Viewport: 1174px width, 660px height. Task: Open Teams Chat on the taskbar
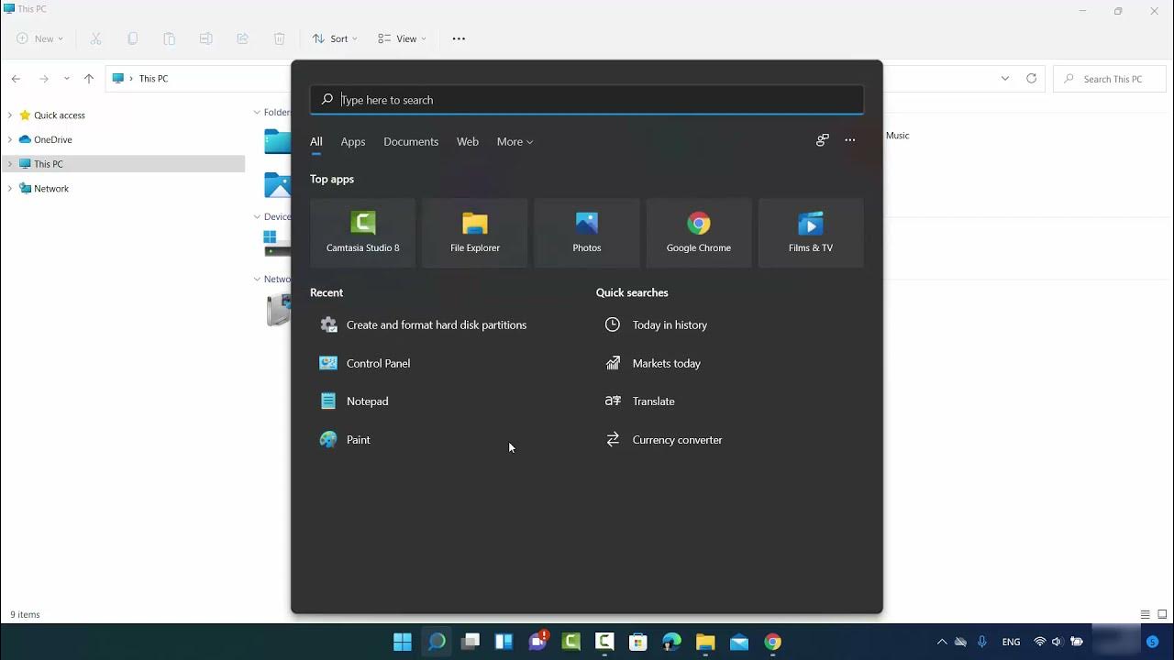(538, 641)
